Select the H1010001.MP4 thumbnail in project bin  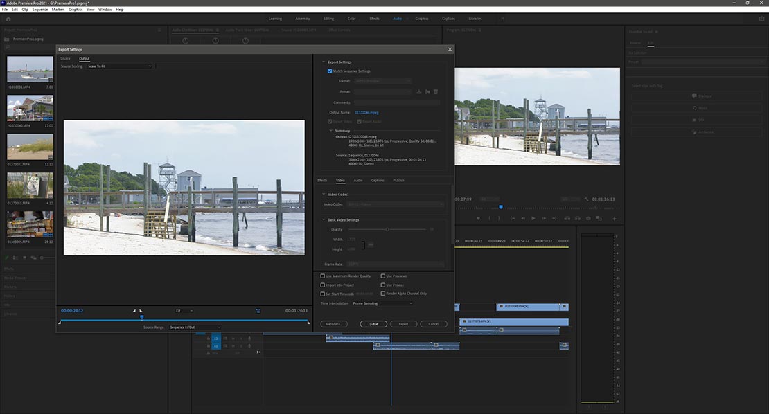pos(30,69)
